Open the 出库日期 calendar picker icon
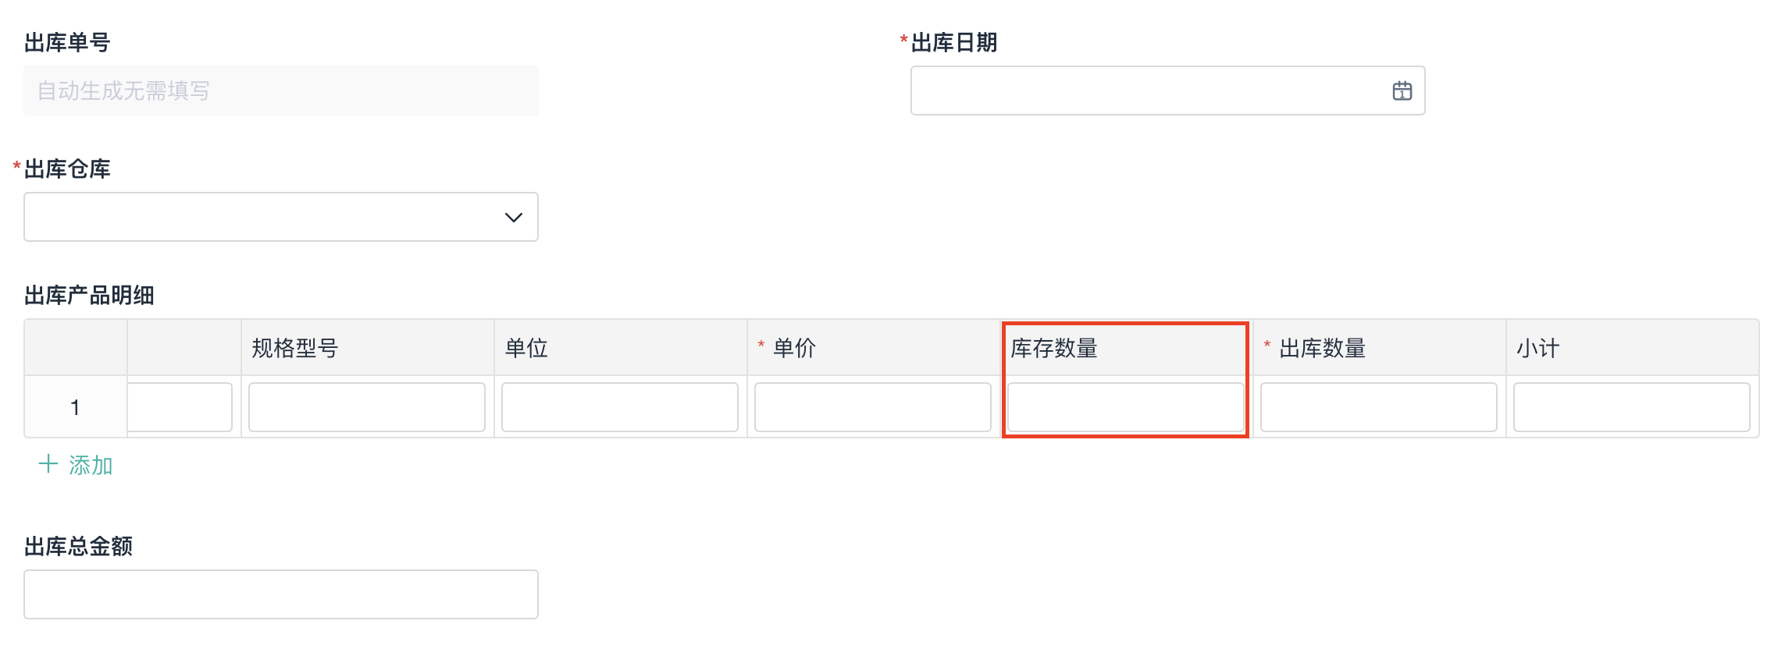Viewport: 1785px width, 649px height. point(1402,91)
